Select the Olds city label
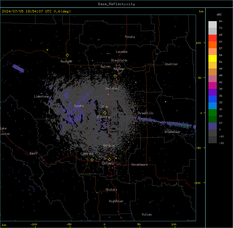 tap(105, 107)
